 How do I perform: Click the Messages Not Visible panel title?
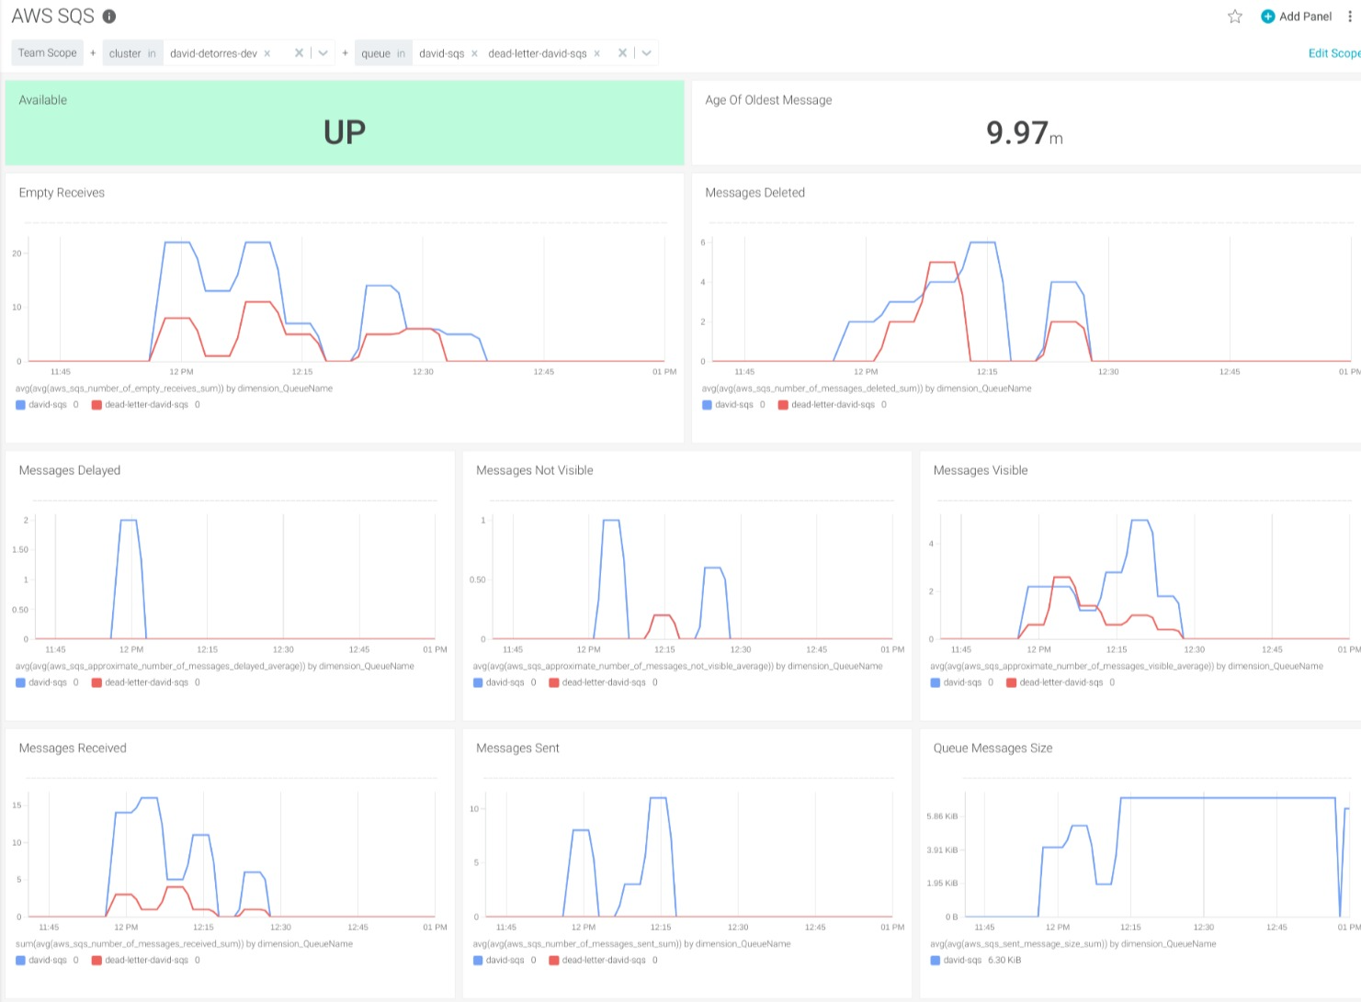click(535, 470)
